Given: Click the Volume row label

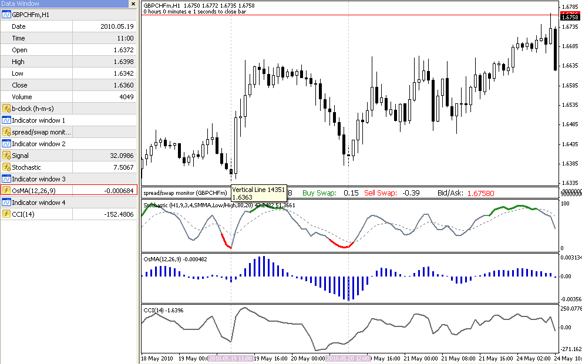Looking at the screenshot, I should [x=22, y=97].
